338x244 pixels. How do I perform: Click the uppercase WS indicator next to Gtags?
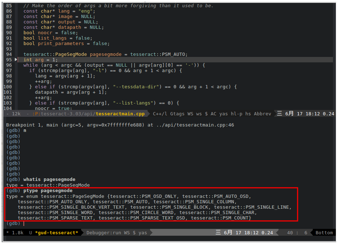[190, 114]
